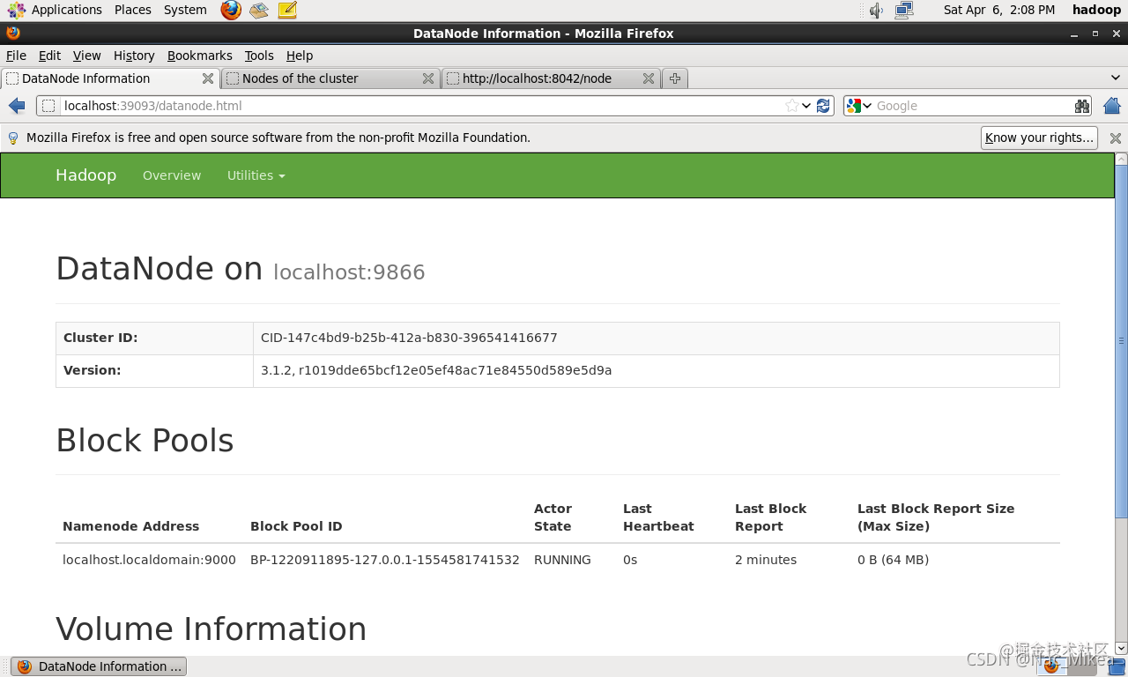The height and width of the screenshot is (677, 1128).
Task: Expand the Utilities dropdown in Hadoop navbar
Action: [256, 175]
